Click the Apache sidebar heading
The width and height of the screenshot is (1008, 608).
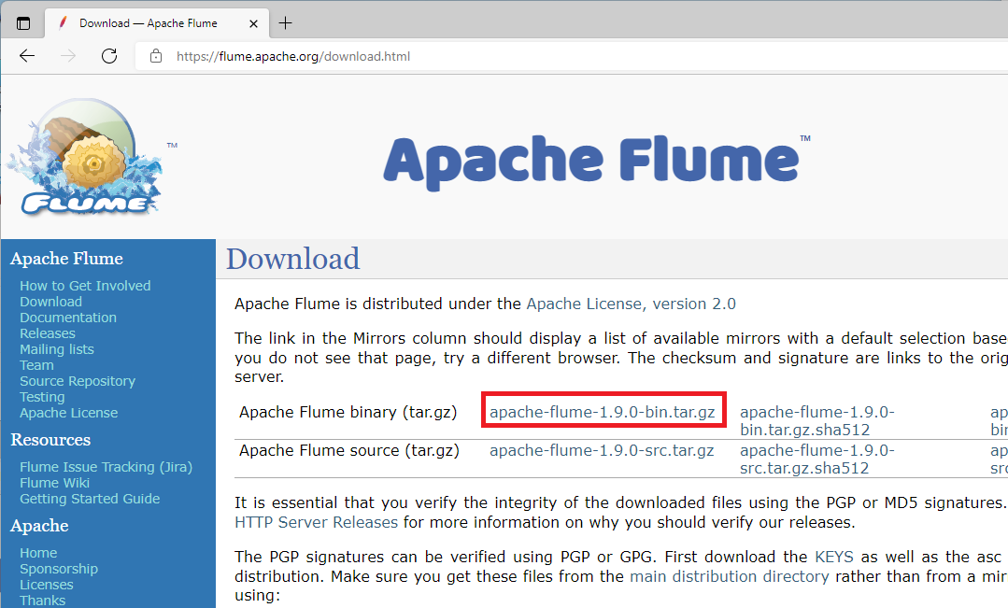click(x=39, y=526)
